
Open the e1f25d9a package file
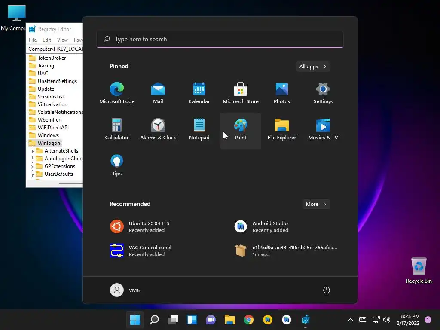click(286, 251)
